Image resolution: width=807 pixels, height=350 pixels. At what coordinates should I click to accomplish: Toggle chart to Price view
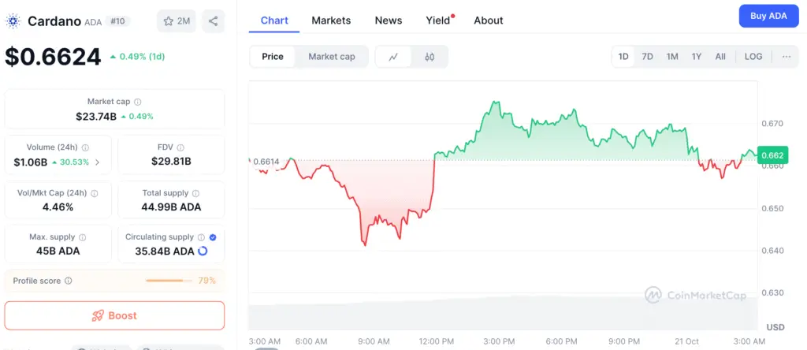(x=273, y=57)
